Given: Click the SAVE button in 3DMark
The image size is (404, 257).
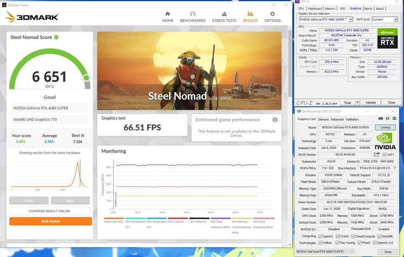Looking at the screenshot, I should (70, 201).
